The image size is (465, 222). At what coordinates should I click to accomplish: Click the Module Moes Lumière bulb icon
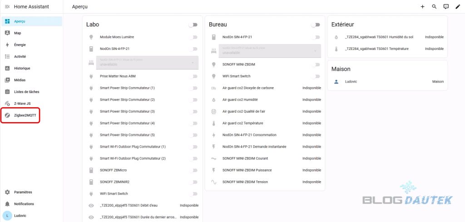point(91,37)
